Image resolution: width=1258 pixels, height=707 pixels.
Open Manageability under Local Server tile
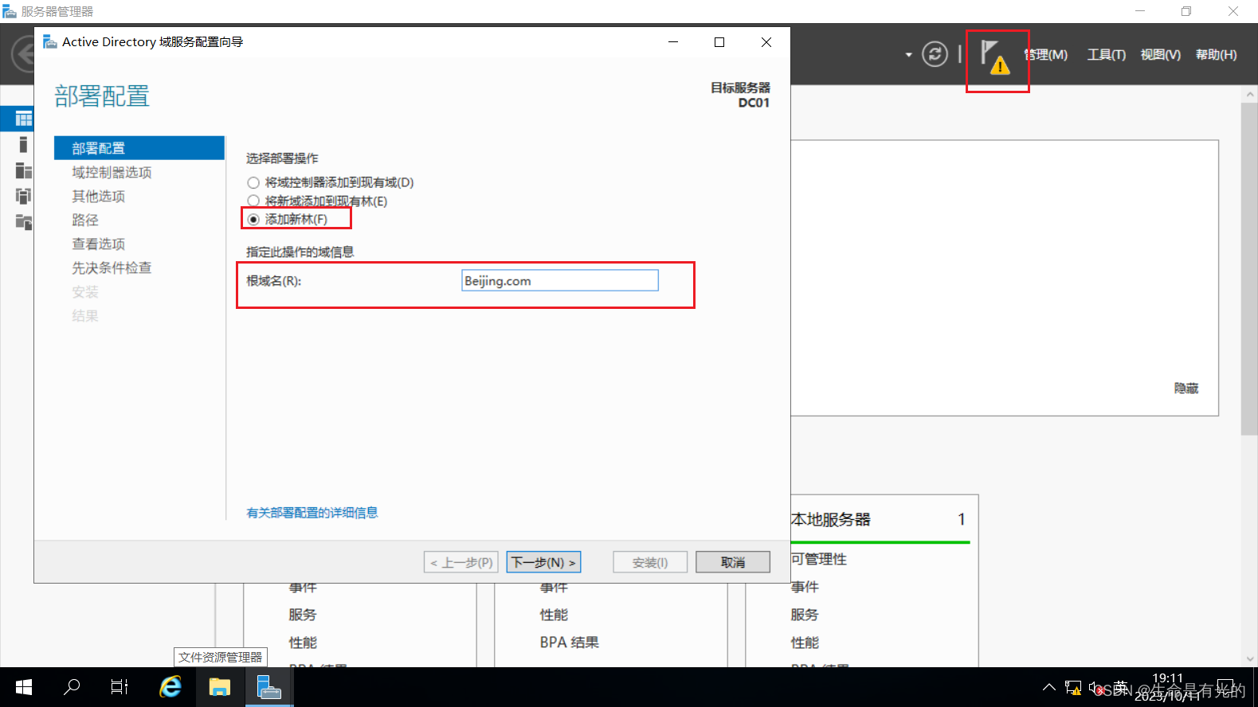pyautogui.click(x=819, y=560)
